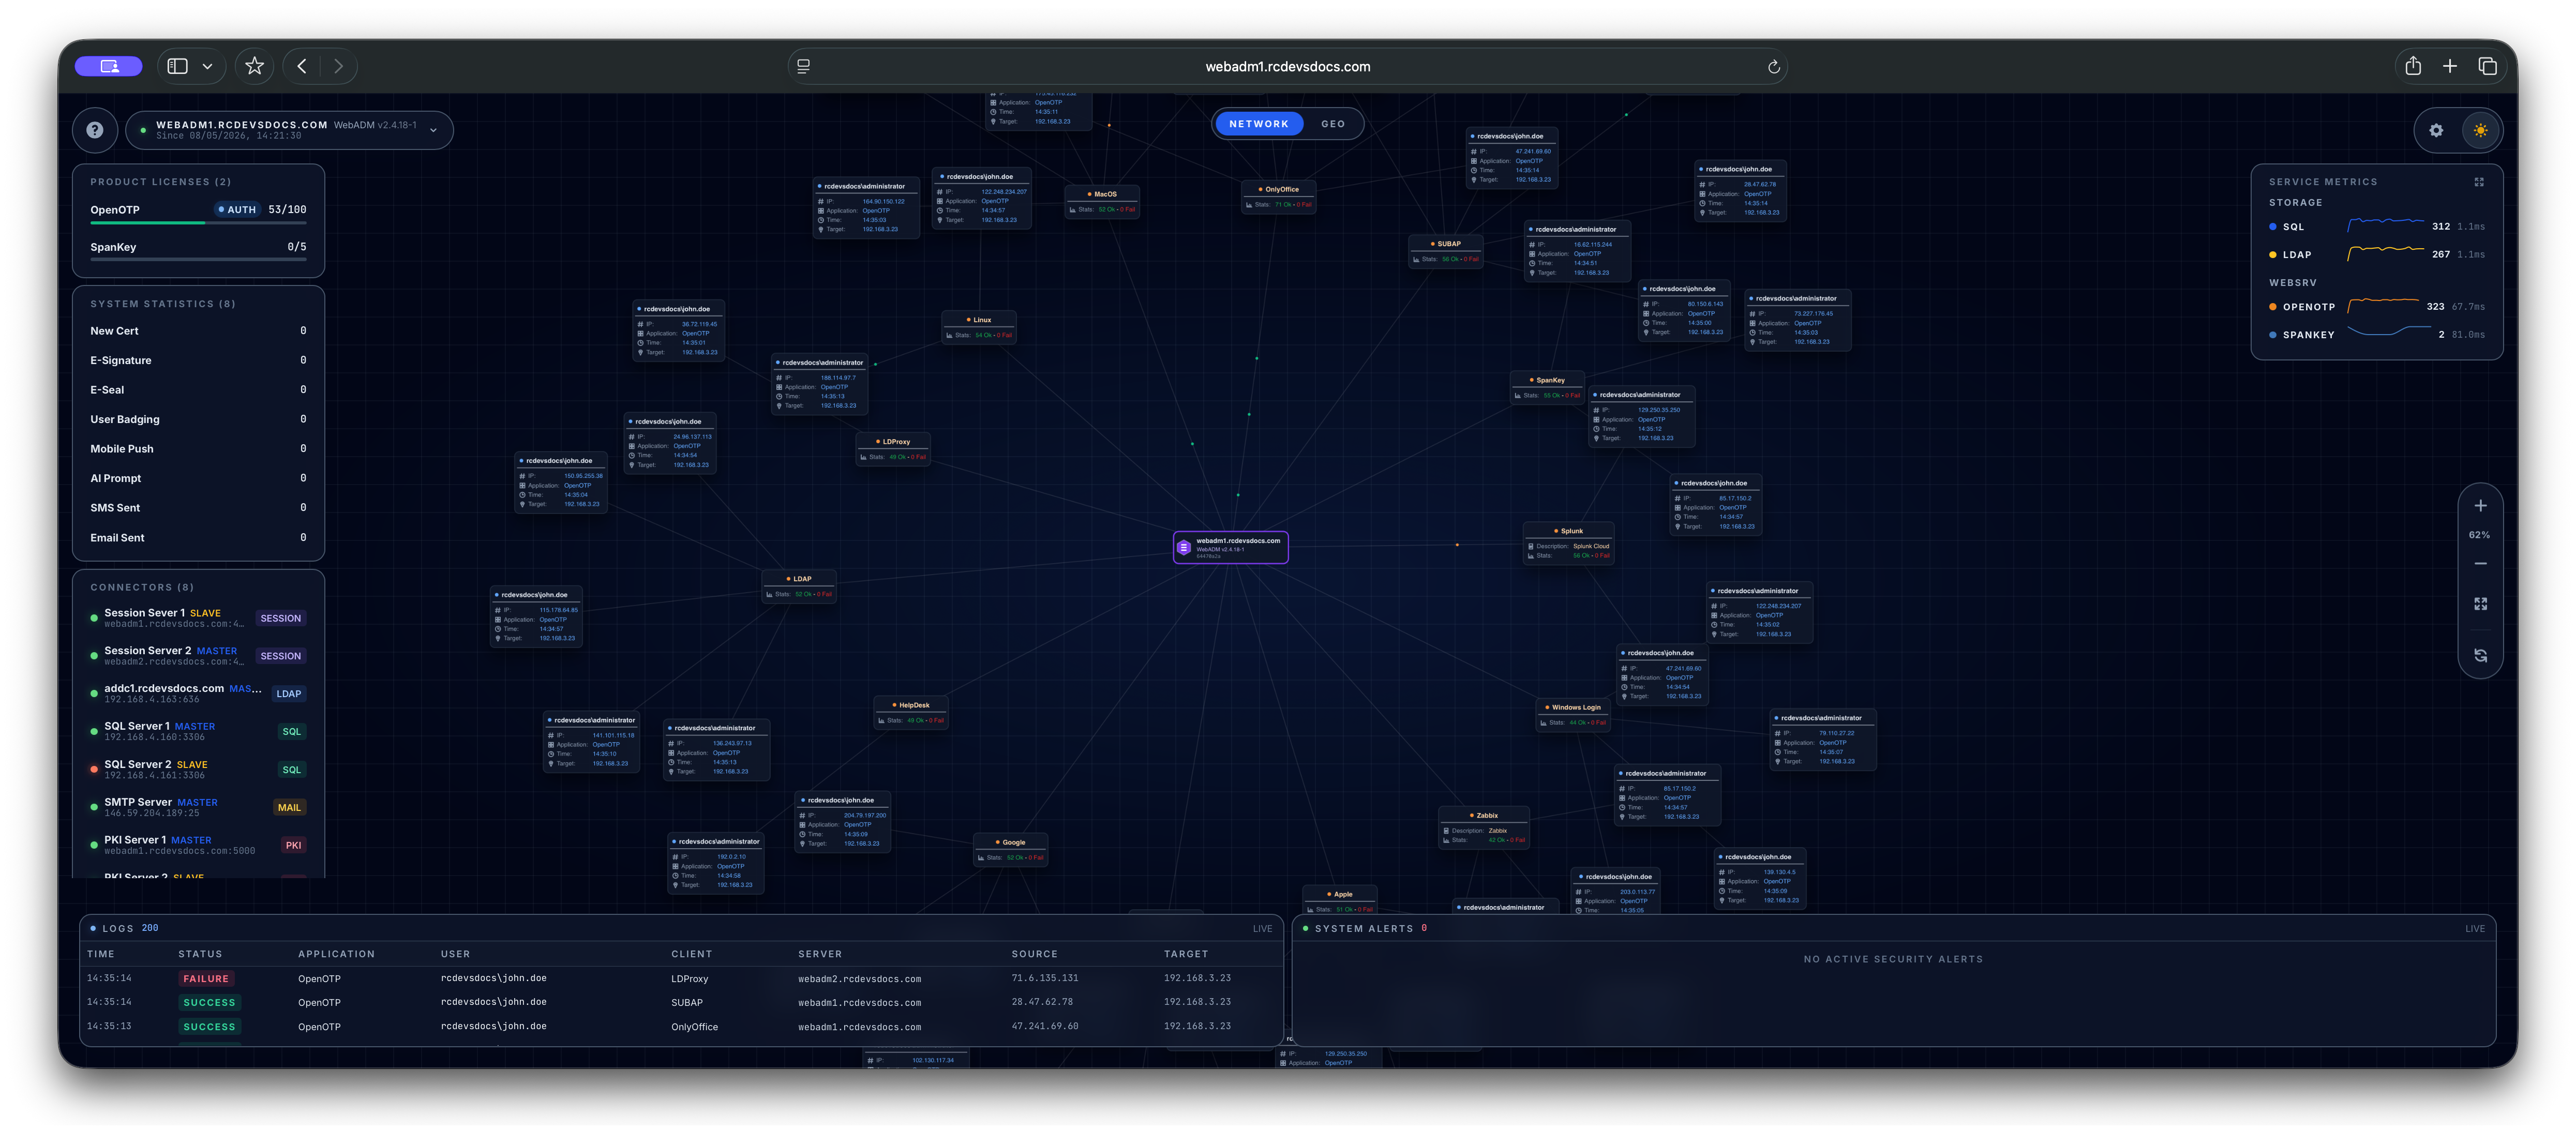Viewport: 2576px width, 1145px height.
Task: Reload the webadm1.rcdevsdocs.com page
Action: pos(1773,67)
